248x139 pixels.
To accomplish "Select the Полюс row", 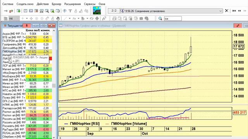I will point(27,98).
